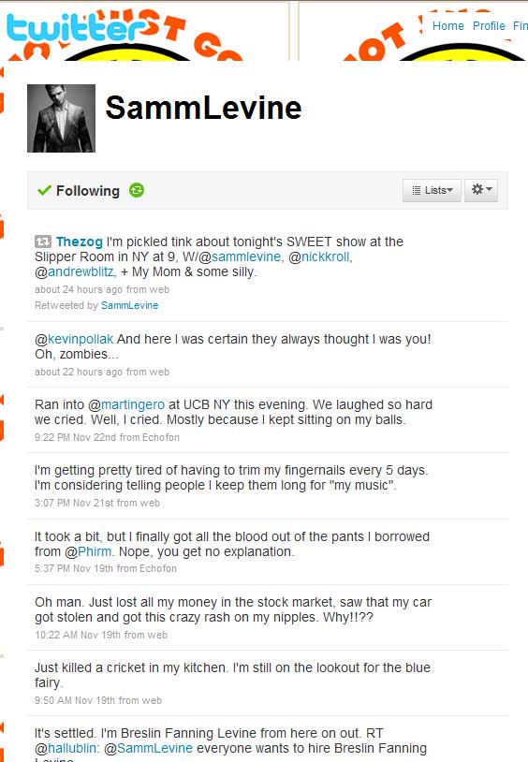Open the @nickkroll mention link
Image resolution: width=528 pixels, height=762 pixels.
(x=325, y=256)
